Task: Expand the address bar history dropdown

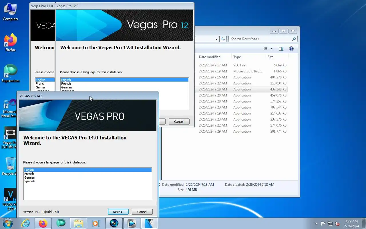Action: point(216,39)
